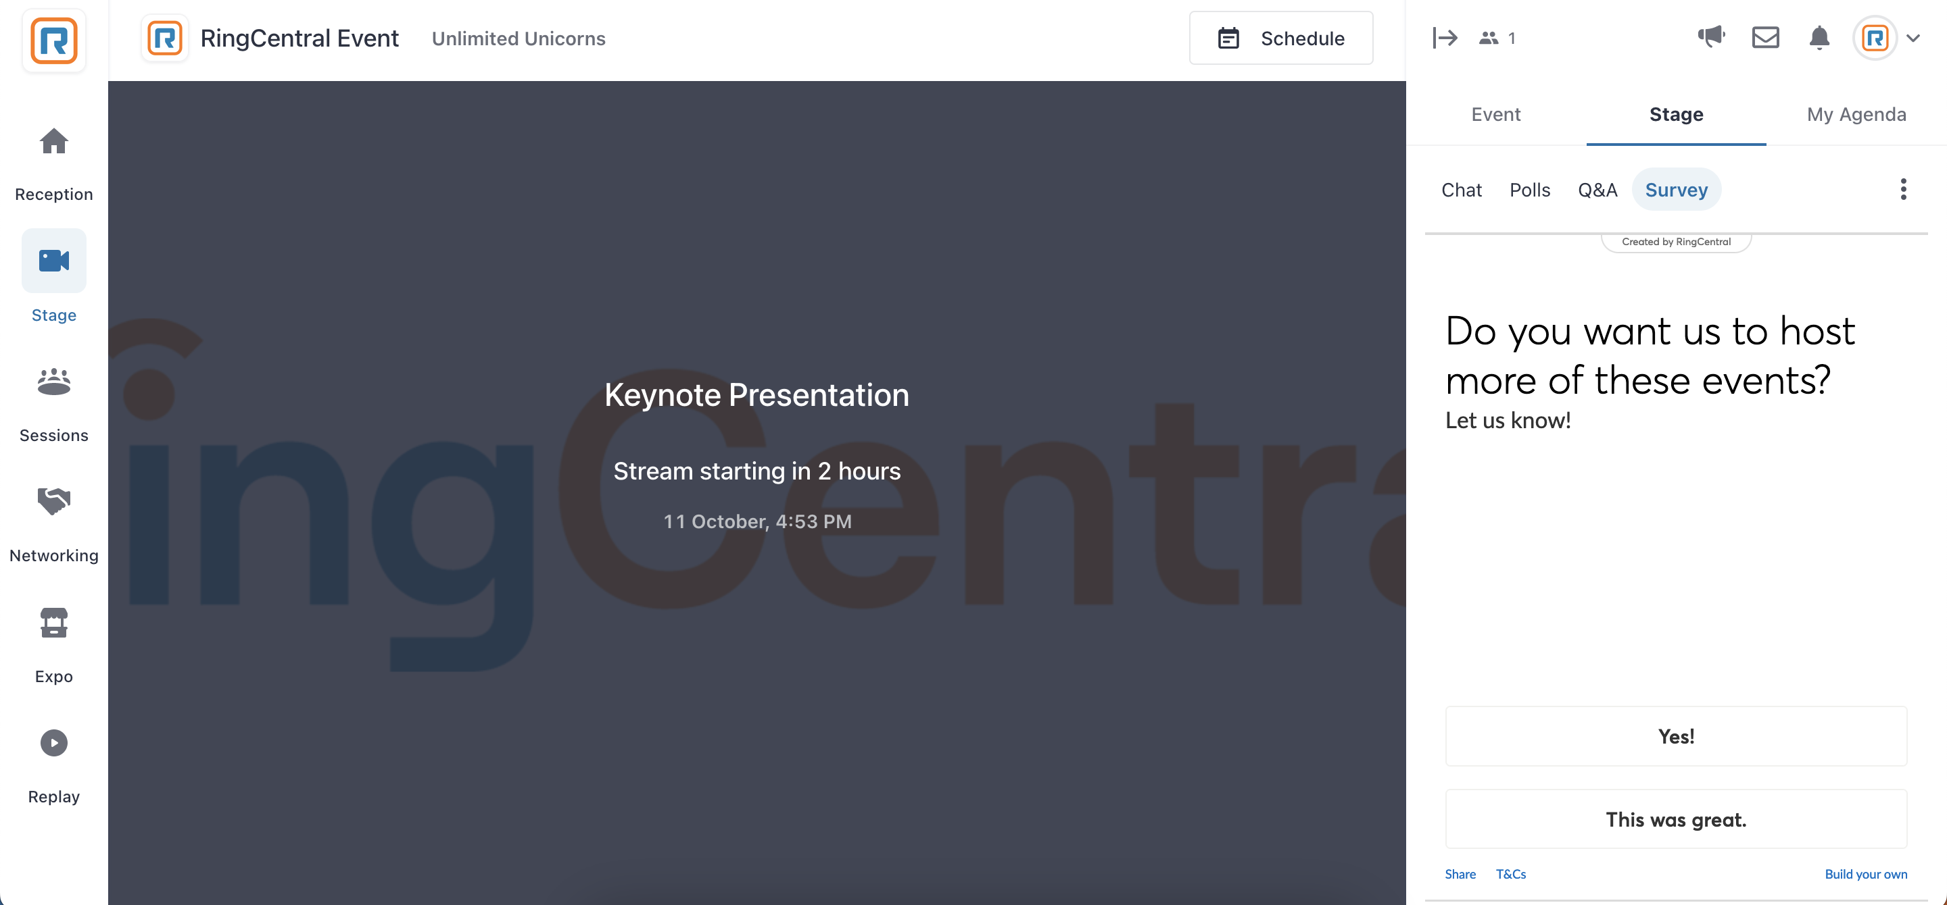Answer the survey with Yes!

(1676, 736)
